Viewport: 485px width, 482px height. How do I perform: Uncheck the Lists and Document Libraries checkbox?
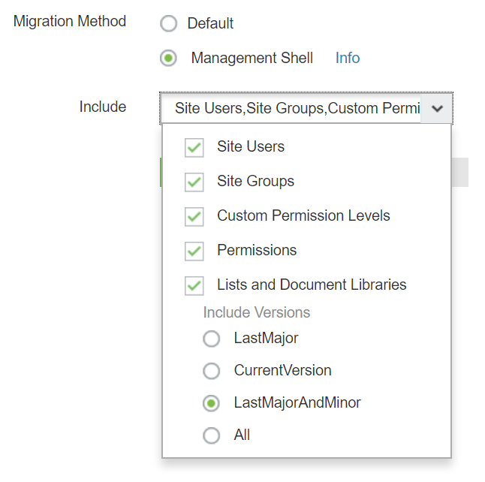pyautogui.click(x=194, y=285)
